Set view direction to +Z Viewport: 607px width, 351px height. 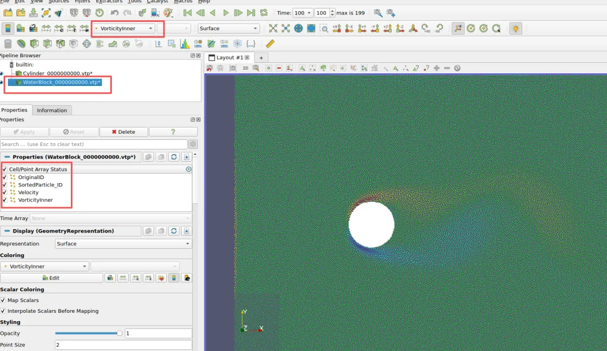click(387, 28)
